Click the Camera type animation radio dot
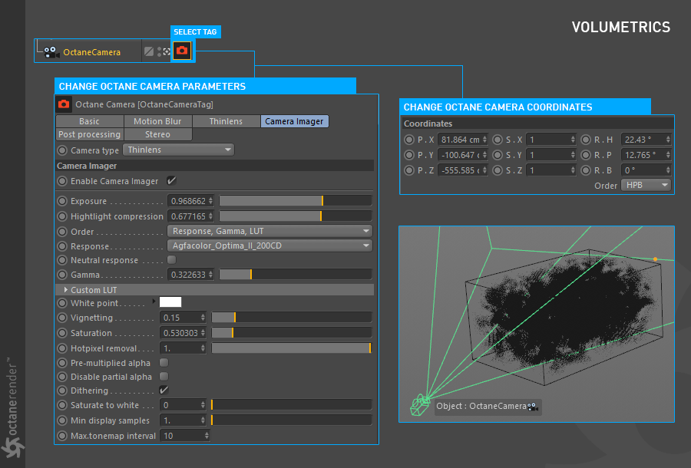This screenshot has height=468, width=691. [62, 150]
